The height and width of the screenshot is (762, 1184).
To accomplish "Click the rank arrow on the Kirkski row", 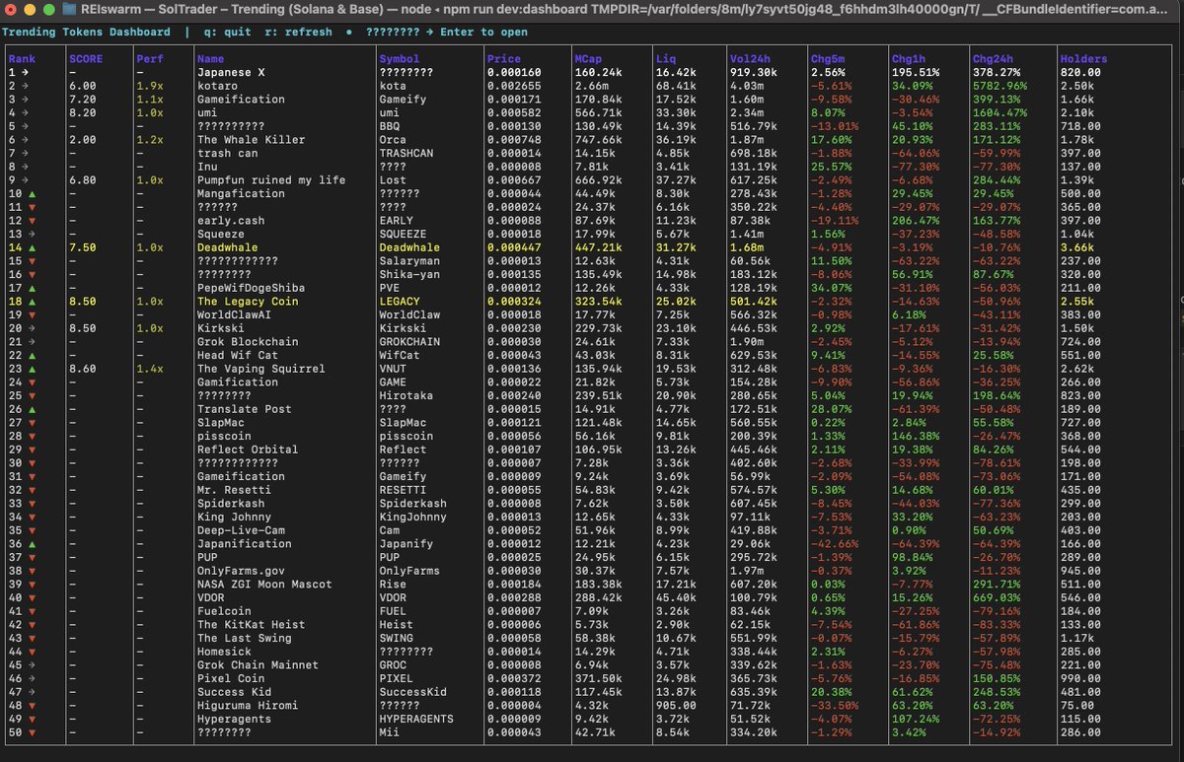I will click(x=33, y=328).
